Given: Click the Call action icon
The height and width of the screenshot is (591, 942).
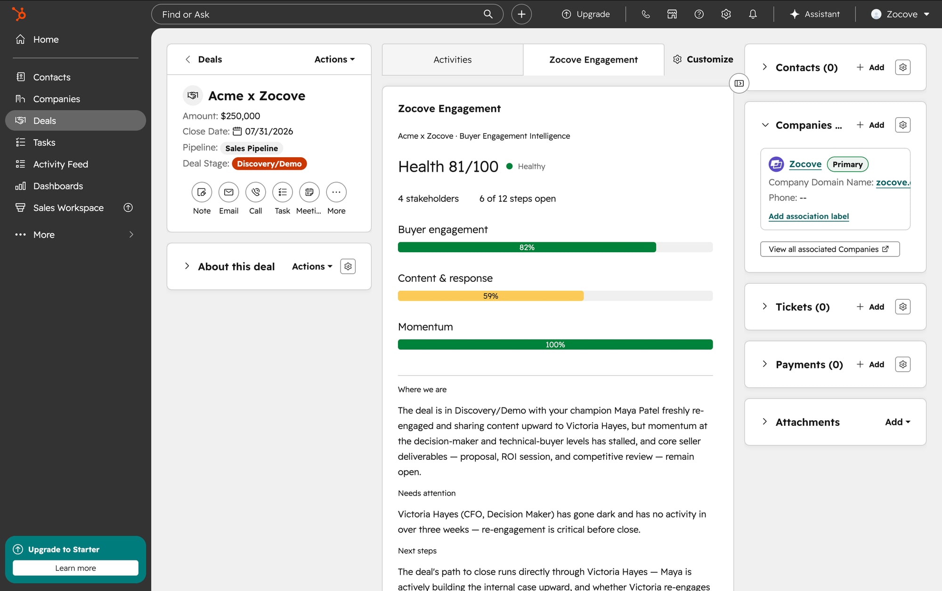Looking at the screenshot, I should pyautogui.click(x=255, y=192).
